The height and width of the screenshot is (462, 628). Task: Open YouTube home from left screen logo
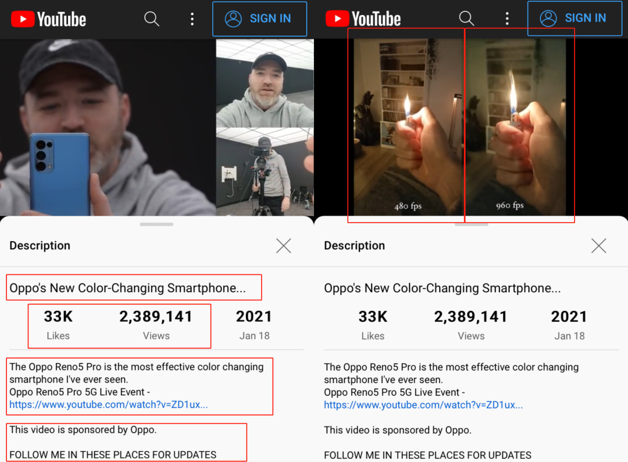(48, 19)
